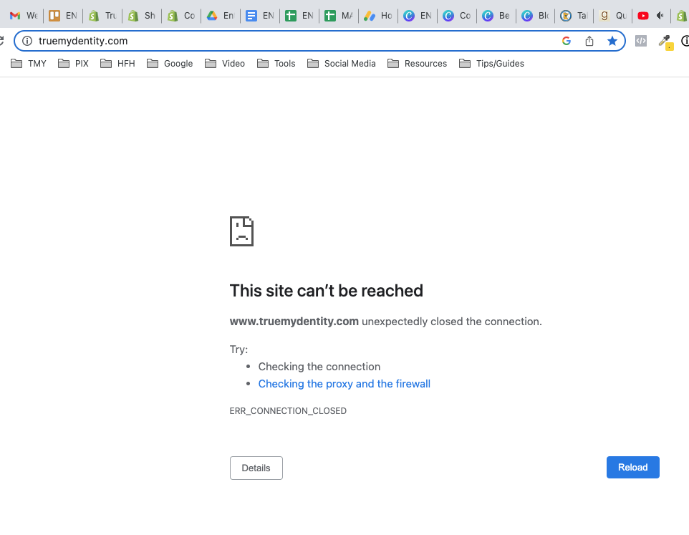Screen dimensions: 689x535
Task: Open the Google Sheets tab labeled EN
Action: (299, 16)
